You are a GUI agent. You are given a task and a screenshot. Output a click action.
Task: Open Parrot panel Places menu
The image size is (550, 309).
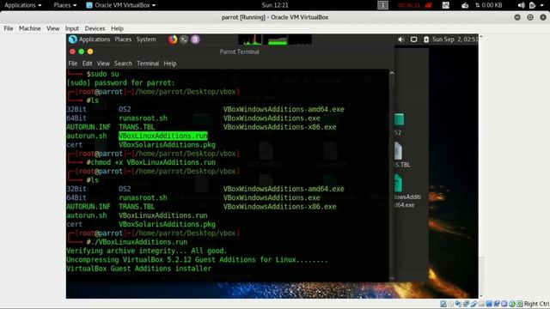pyautogui.click(x=123, y=39)
